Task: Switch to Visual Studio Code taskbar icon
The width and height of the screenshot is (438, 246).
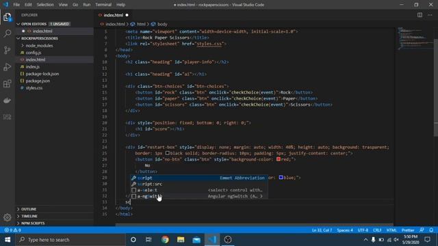Action: click(x=212, y=240)
